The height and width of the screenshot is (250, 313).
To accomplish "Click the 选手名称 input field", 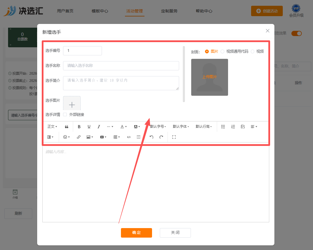I will 121,66.
